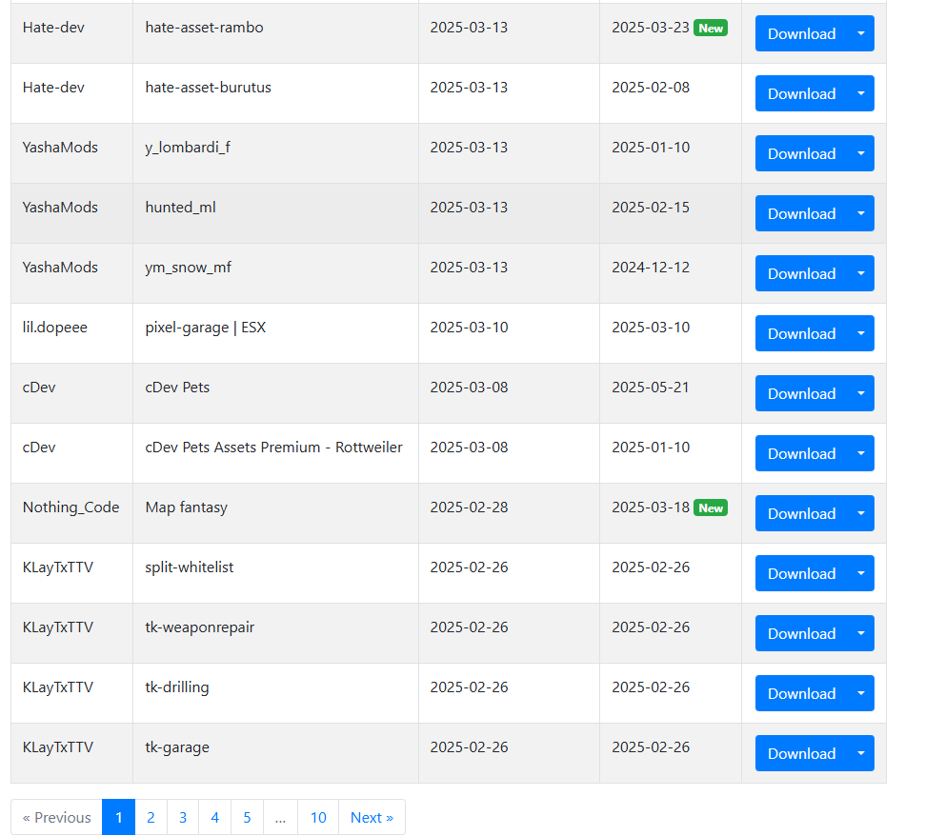
Task: Click the '2025-02-15' date for hunted_ml
Action: (650, 208)
